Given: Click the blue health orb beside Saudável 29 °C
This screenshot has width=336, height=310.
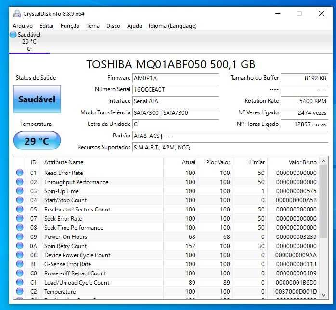Looking at the screenshot, I should coord(13,35).
